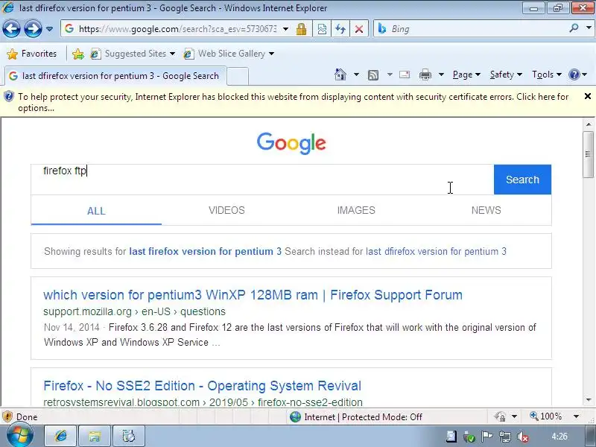The width and height of the screenshot is (596, 447).
Task: Click the Add to Favorites Bar icon
Action: coord(78,54)
